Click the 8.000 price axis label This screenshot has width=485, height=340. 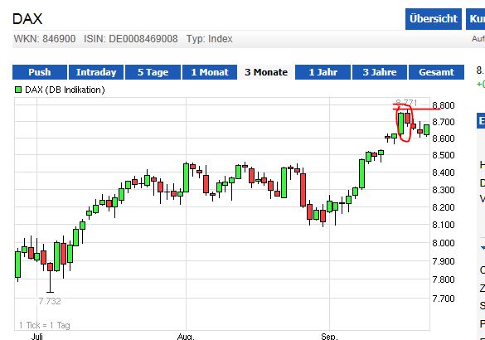pos(444,243)
